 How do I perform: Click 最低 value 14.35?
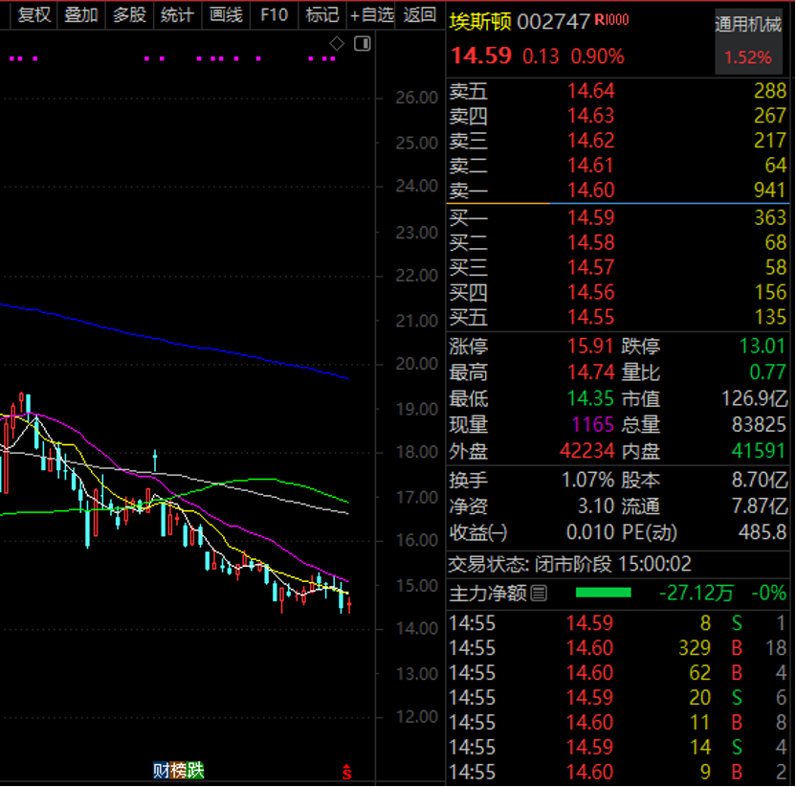click(x=590, y=399)
